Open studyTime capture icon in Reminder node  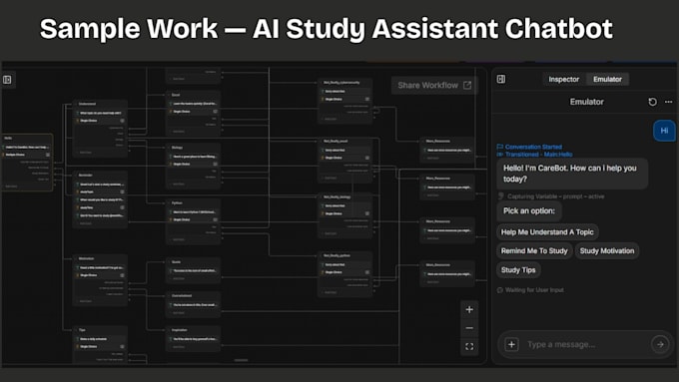click(x=122, y=207)
